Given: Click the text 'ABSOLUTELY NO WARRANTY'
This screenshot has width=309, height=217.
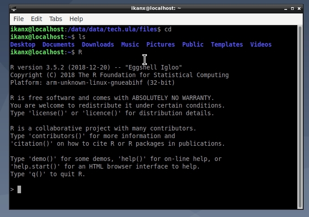Looking at the screenshot, I should pyautogui.click(x=172, y=98).
